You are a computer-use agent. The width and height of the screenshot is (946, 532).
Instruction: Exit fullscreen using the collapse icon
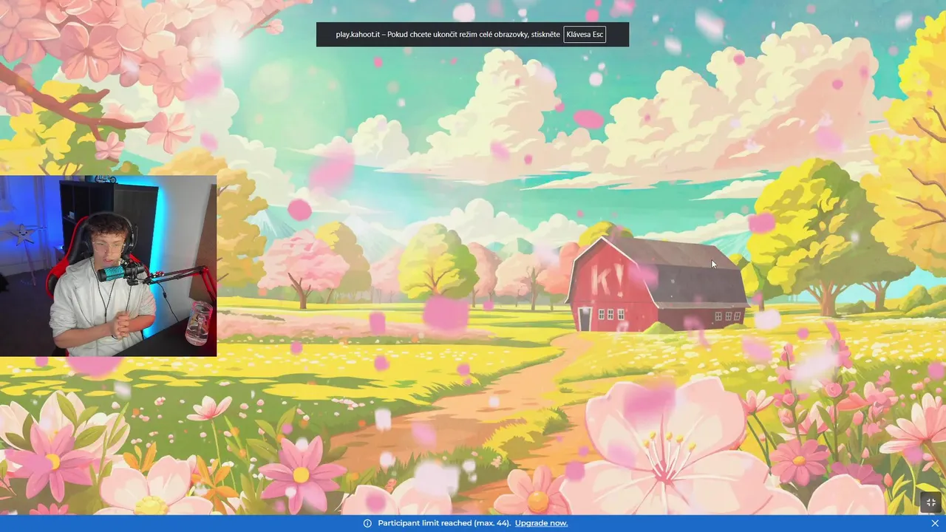[930, 502]
